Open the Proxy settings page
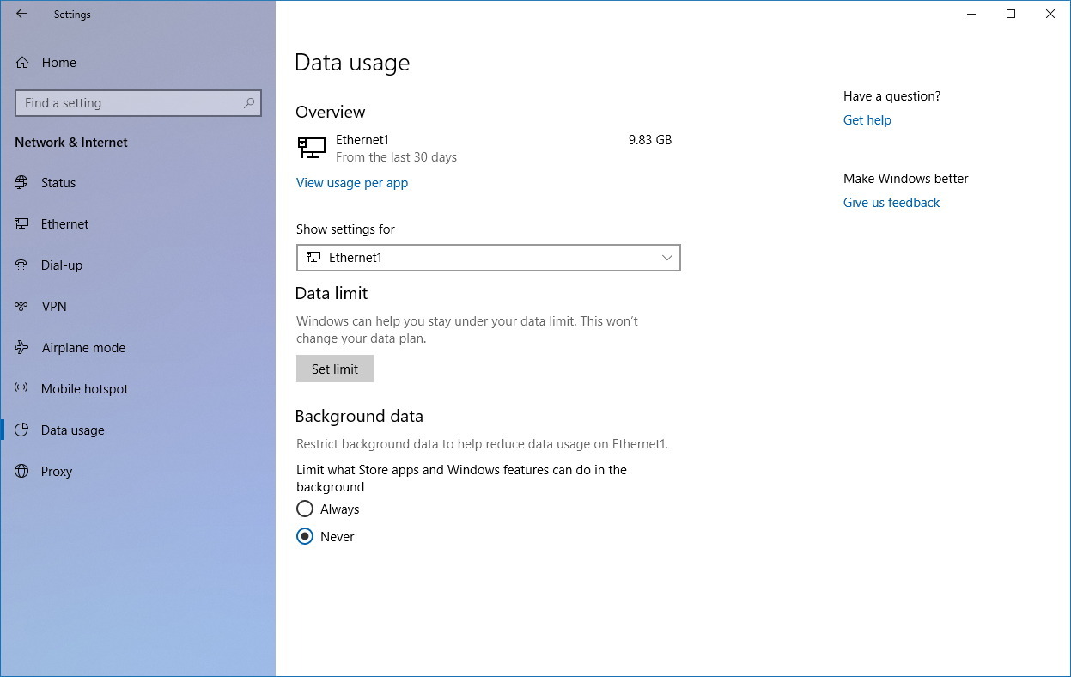This screenshot has height=677, width=1071. [137, 472]
